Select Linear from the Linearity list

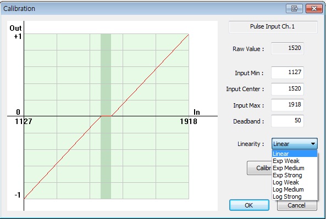295,154
